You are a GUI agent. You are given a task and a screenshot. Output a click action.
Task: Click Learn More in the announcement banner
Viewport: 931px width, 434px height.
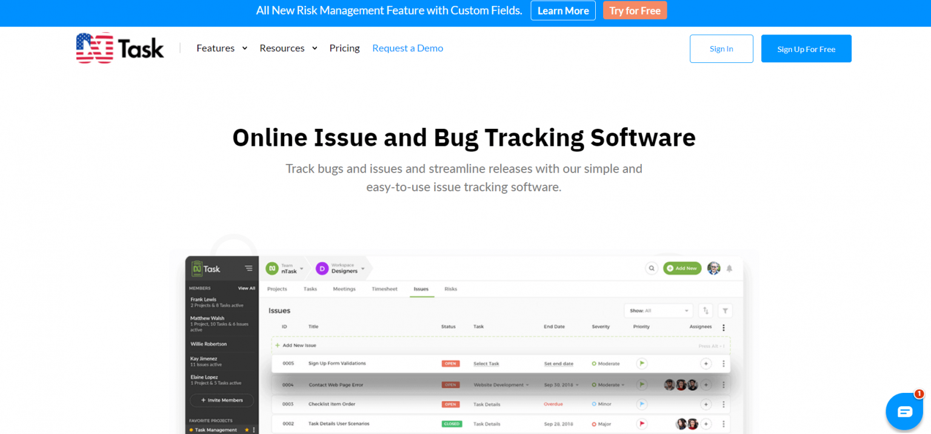click(562, 10)
